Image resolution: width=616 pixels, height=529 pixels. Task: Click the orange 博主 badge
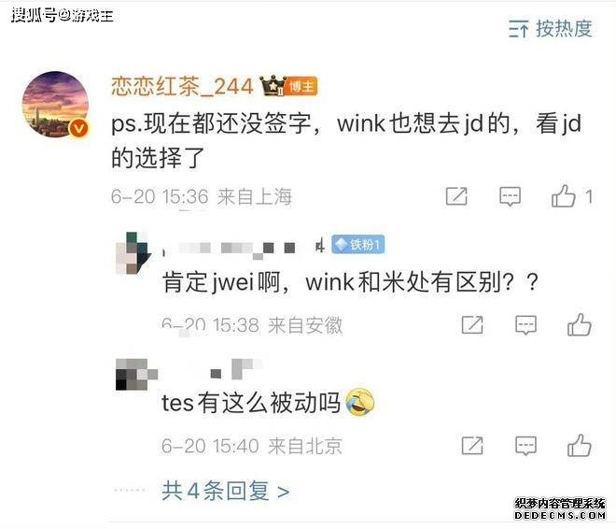301,86
